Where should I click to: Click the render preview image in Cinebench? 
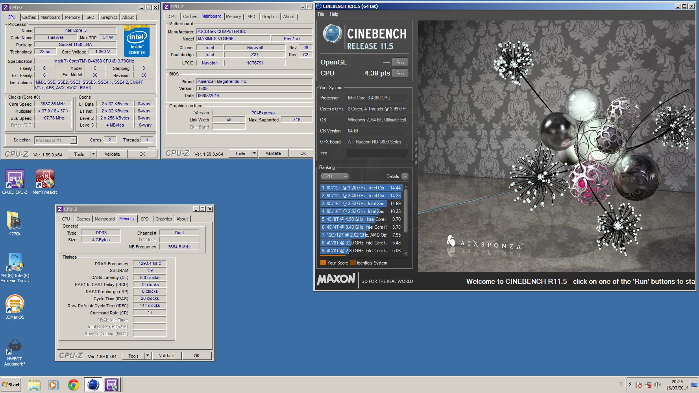[557, 146]
